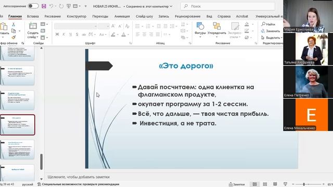Open the Анимация tab
This screenshot has height=187, width=333.
click(x=122, y=16)
